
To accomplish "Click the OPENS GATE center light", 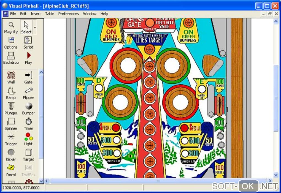I will pos(150,23).
